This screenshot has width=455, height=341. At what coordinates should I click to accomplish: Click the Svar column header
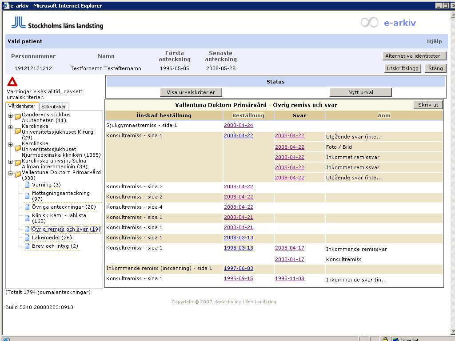click(299, 115)
